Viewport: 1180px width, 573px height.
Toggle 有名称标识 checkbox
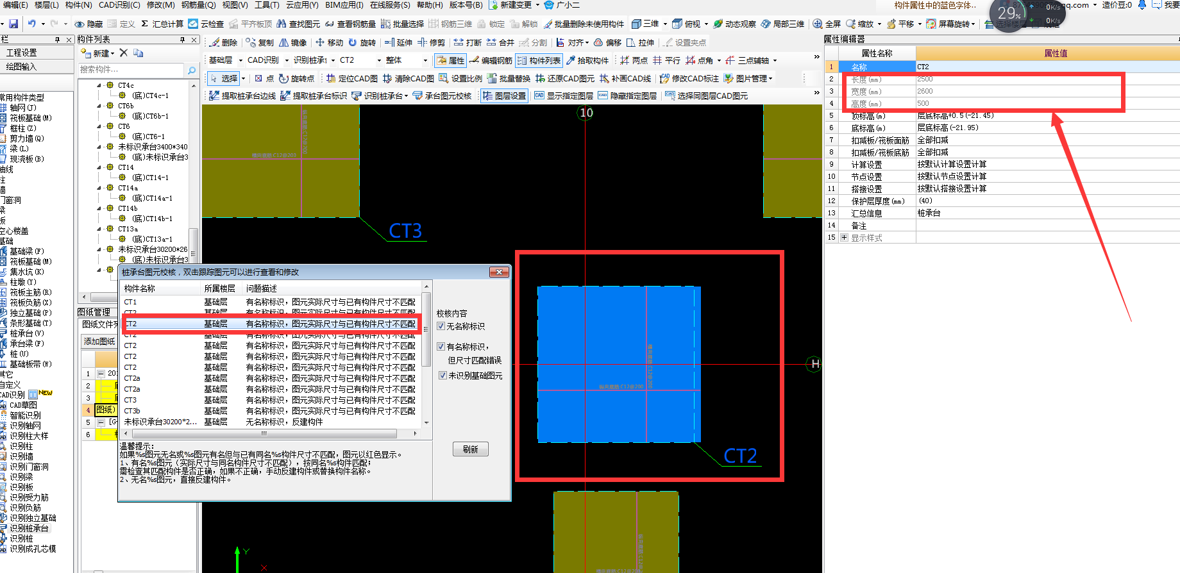click(x=441, y=346)
